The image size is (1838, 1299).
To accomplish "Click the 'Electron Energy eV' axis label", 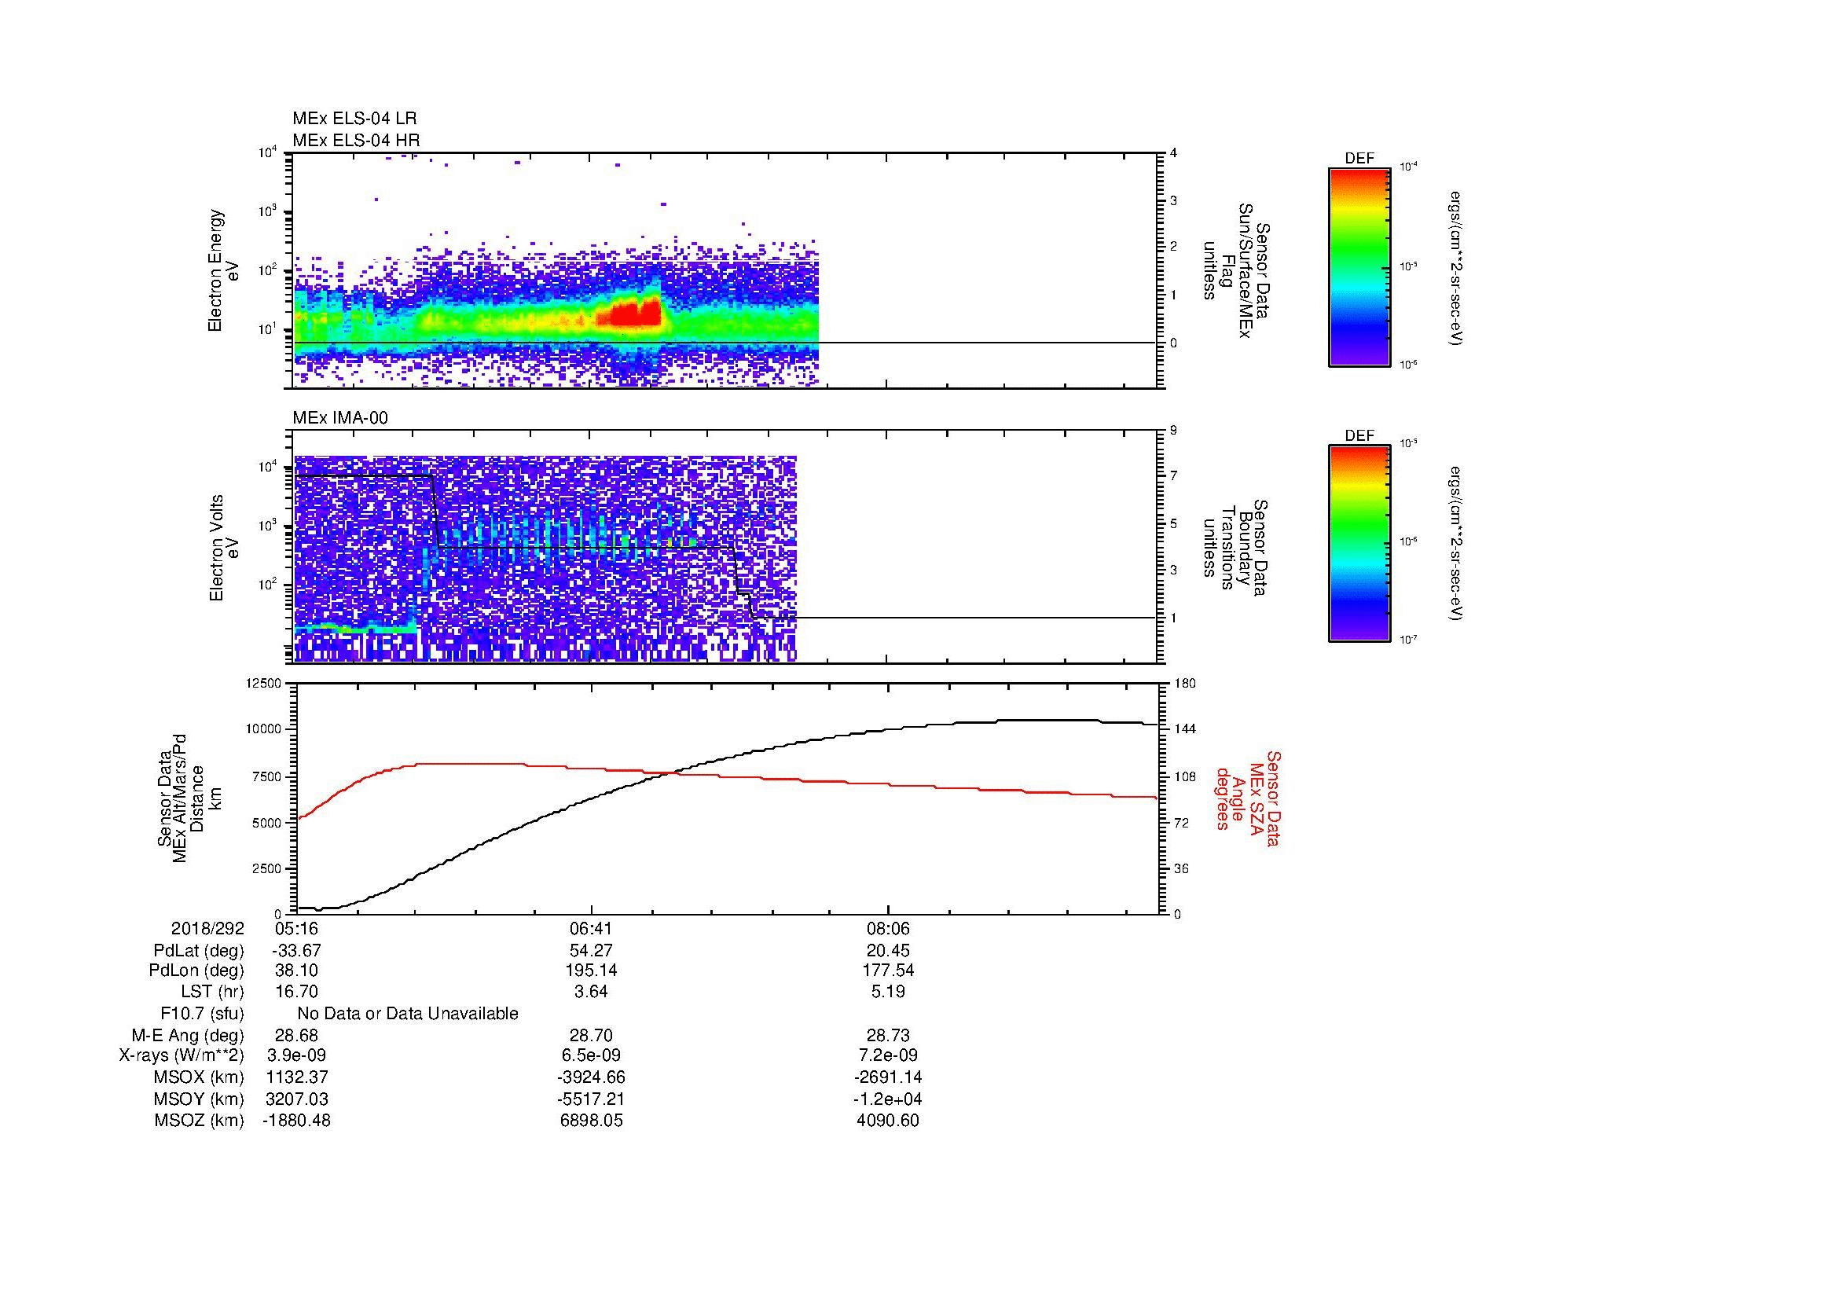I will (x=223, y=270).
